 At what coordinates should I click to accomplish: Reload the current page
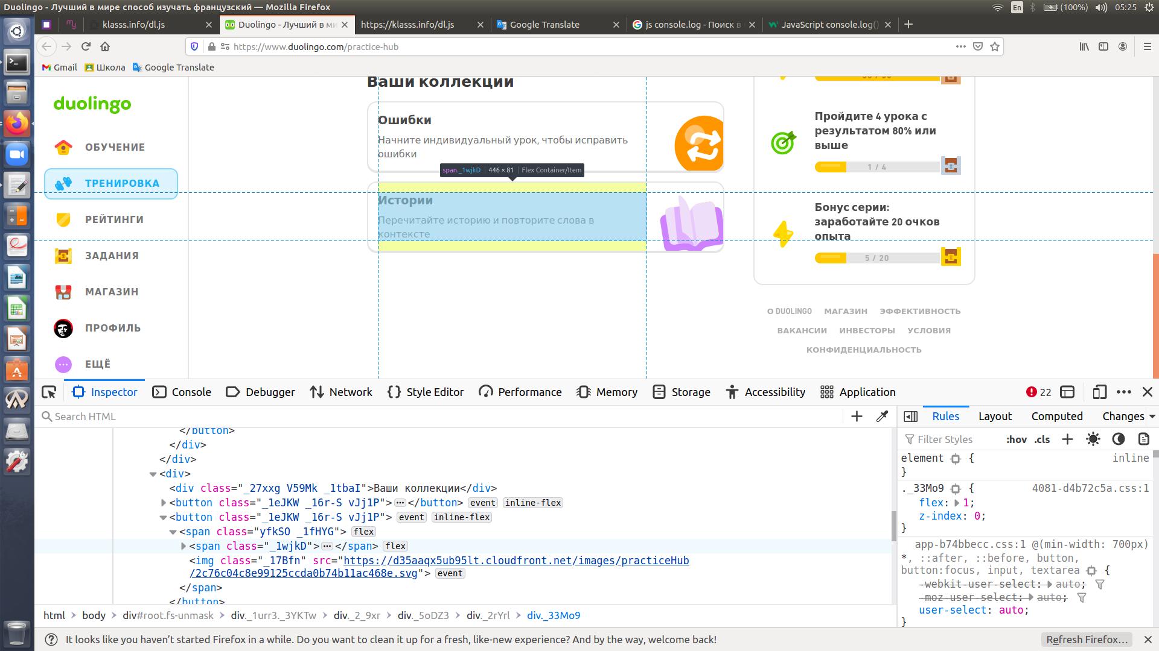[86, 46]
